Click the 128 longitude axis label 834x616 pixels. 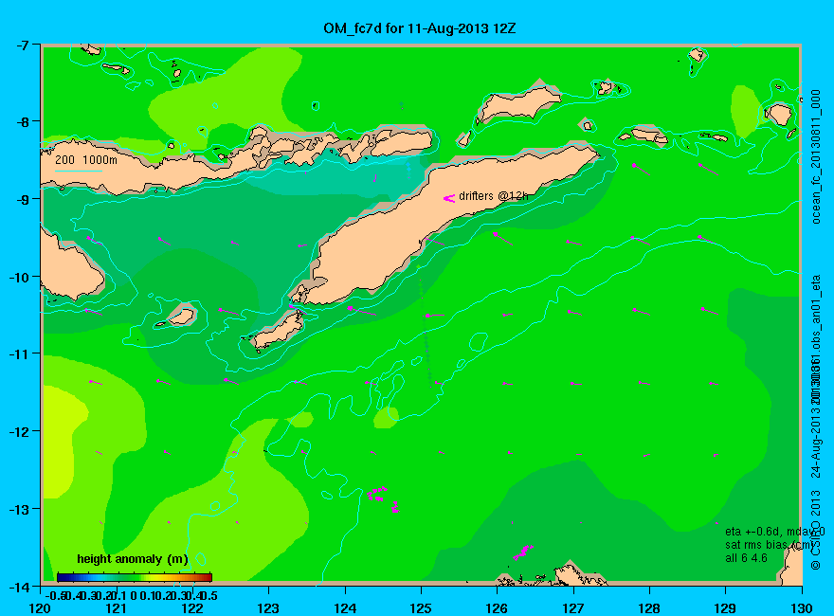tap(649, 608)
